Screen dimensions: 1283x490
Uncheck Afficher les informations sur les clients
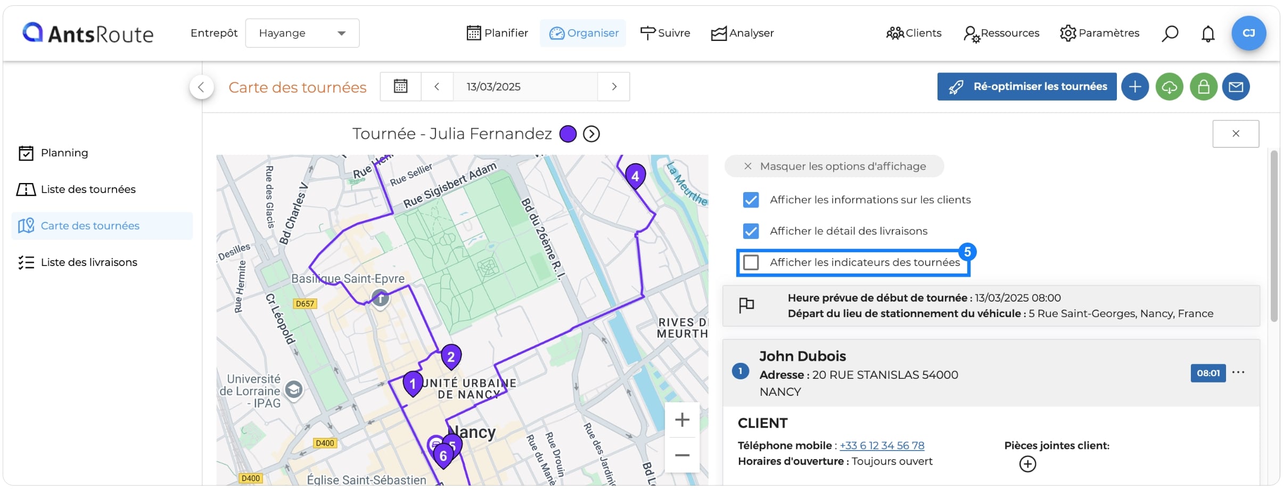[751, 200]
